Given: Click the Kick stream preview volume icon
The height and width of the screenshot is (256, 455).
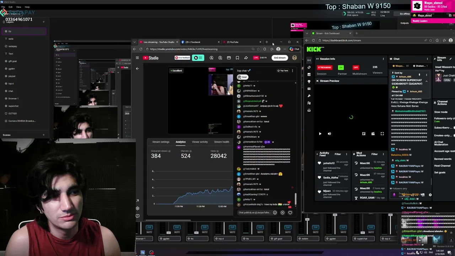Looking at the screenshot, I should (329, 134).
